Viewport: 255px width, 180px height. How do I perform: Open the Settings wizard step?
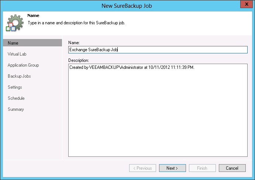15,87
